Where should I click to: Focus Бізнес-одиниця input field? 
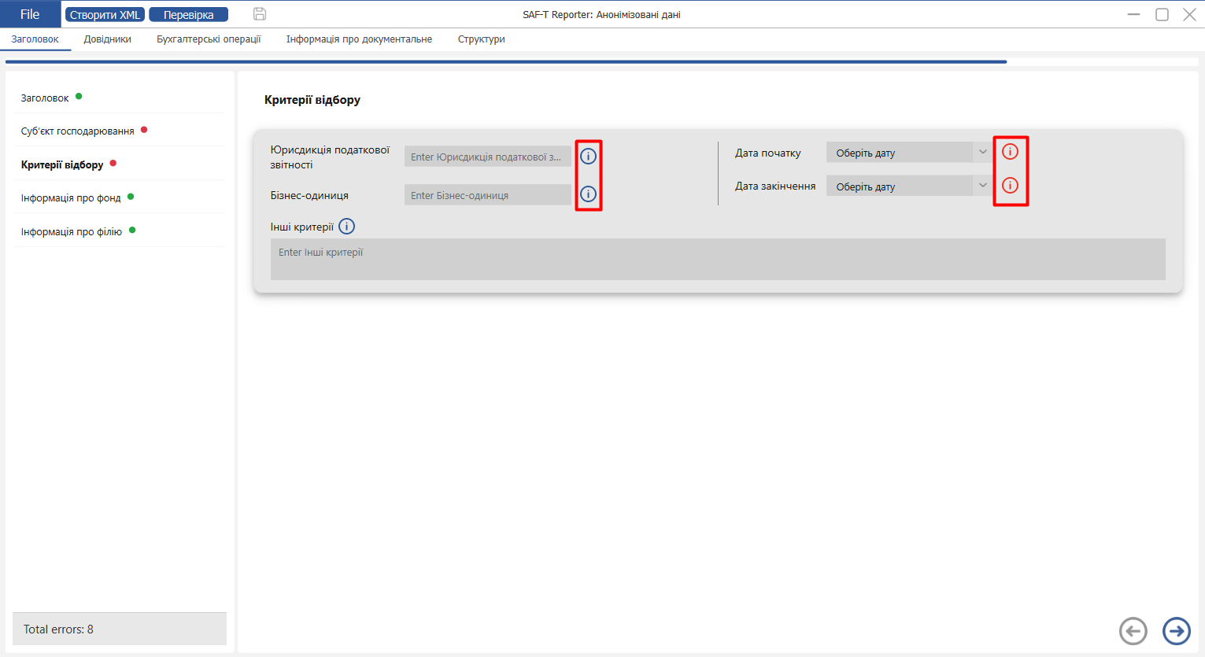(x=488, y=195)
